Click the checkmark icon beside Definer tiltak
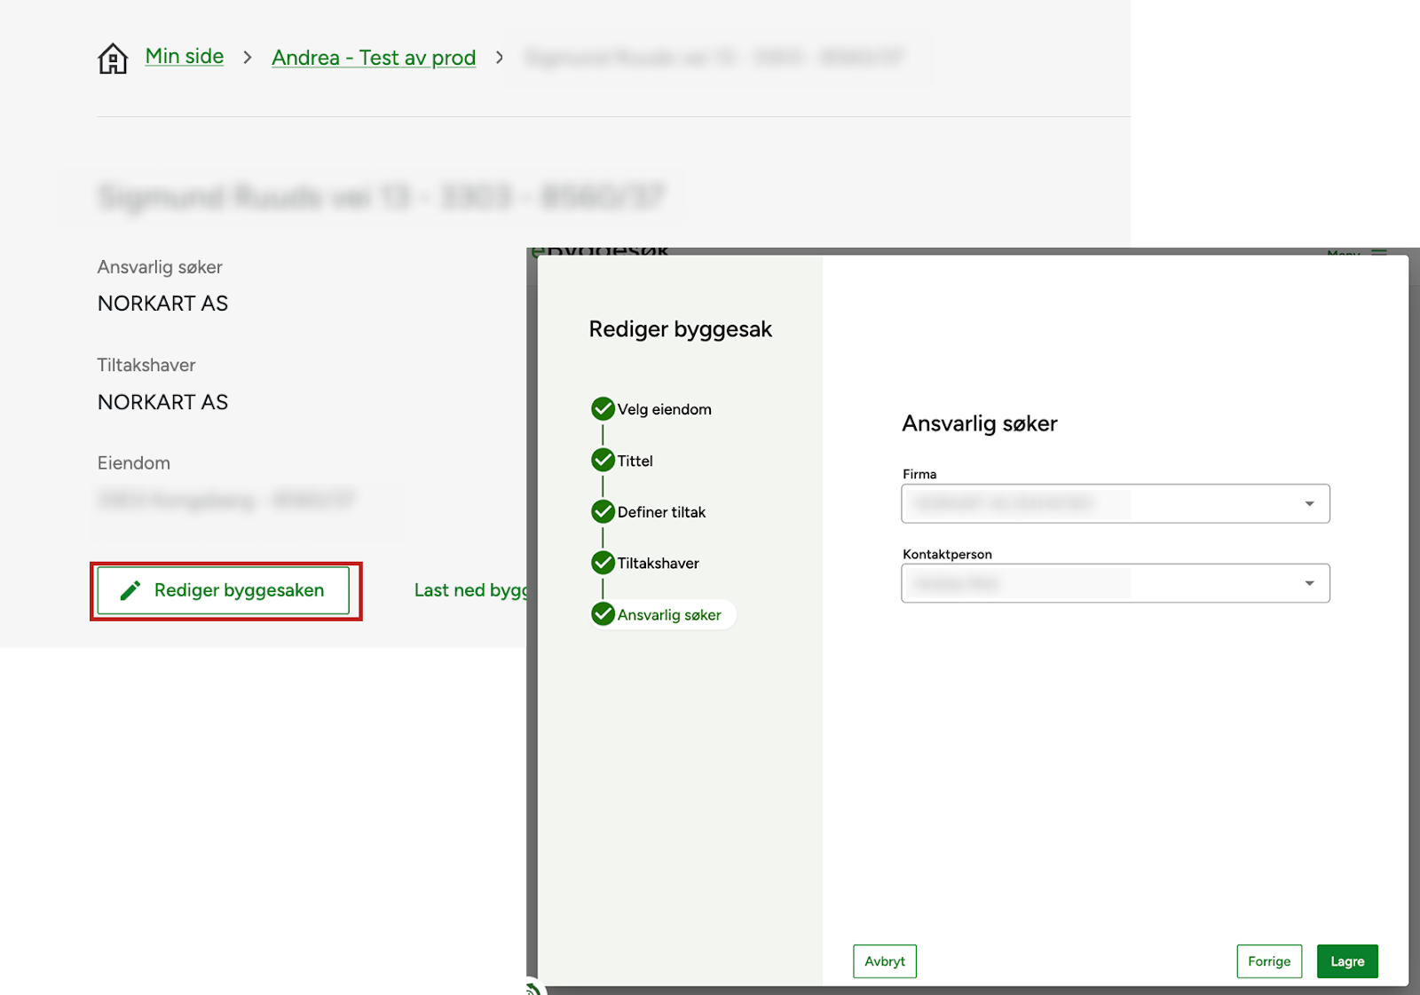 point(603,512)
